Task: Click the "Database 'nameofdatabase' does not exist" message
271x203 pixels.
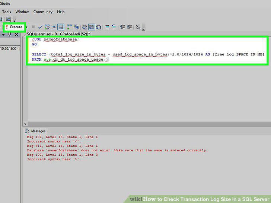Action: pos(117,151)
